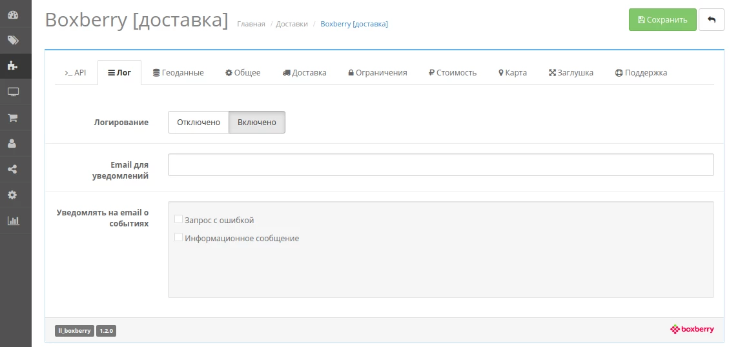This screenshot has height=347, width=729.
Task: Set logging to Отключено
Action: (198, 122)
